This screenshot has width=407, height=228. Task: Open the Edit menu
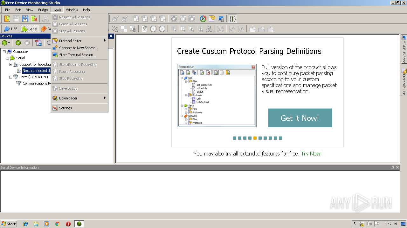[x=18, y=10]
